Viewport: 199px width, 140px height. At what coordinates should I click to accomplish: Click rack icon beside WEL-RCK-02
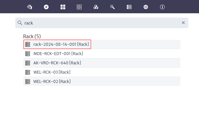28,81
